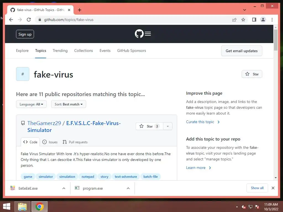Click the repository icon beside TheGamerz29
The height and width of the screenshot is (212, 283).
click(x=23, y=123)
